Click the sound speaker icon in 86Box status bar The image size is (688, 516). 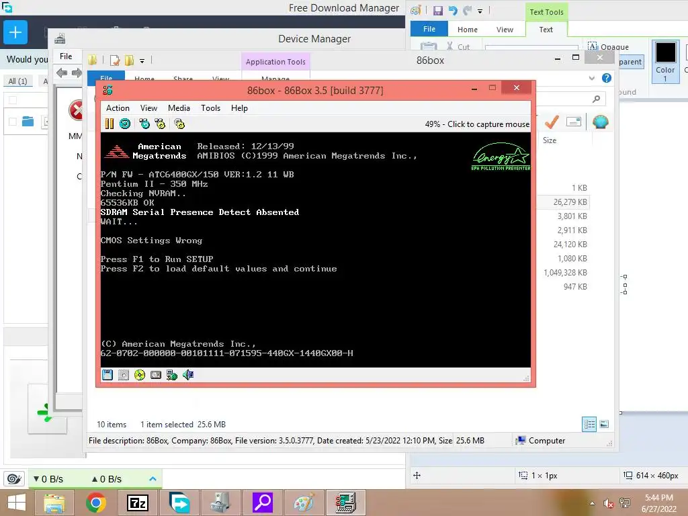188,375
